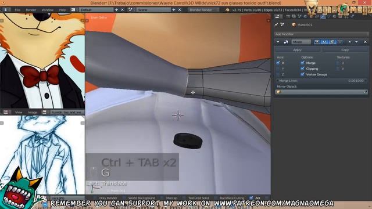Open the Window menu
372x209 pixels.
pos(48,10)
